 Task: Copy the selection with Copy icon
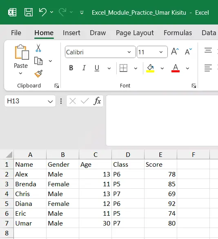(x=38, y=61)
